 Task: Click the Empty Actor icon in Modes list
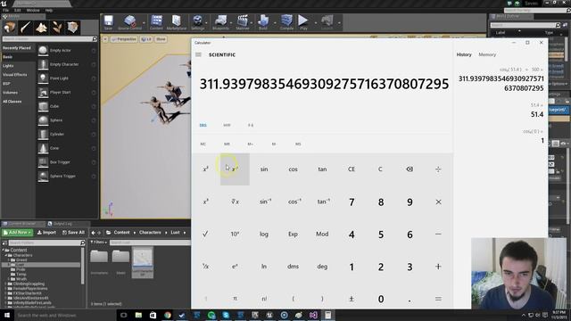(43, 51)
